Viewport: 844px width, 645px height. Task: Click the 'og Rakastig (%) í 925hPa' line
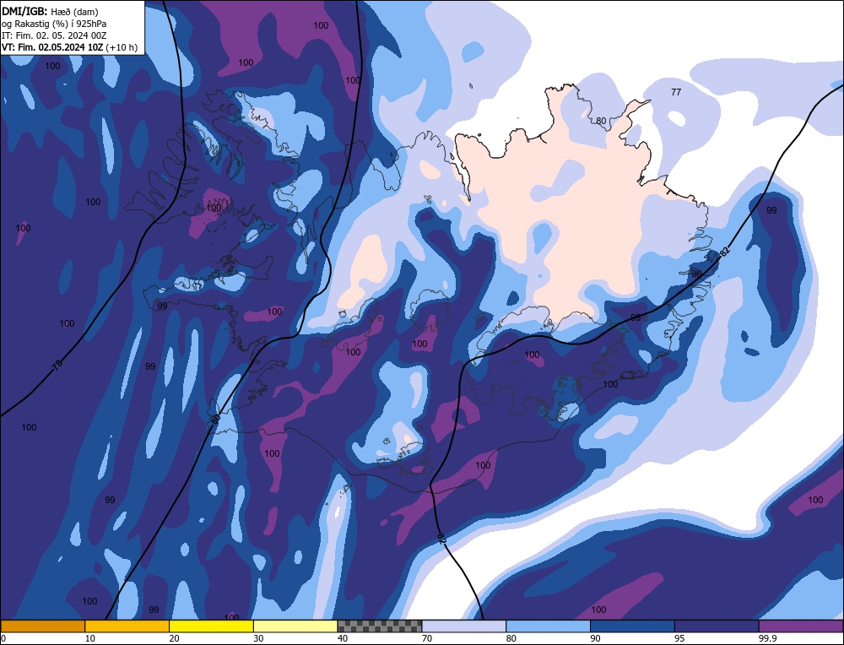coord(54,24)
